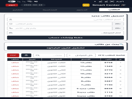Click the dark printer icon button
The height and width of the screenshot is (99, 132).
click(26, 55)
